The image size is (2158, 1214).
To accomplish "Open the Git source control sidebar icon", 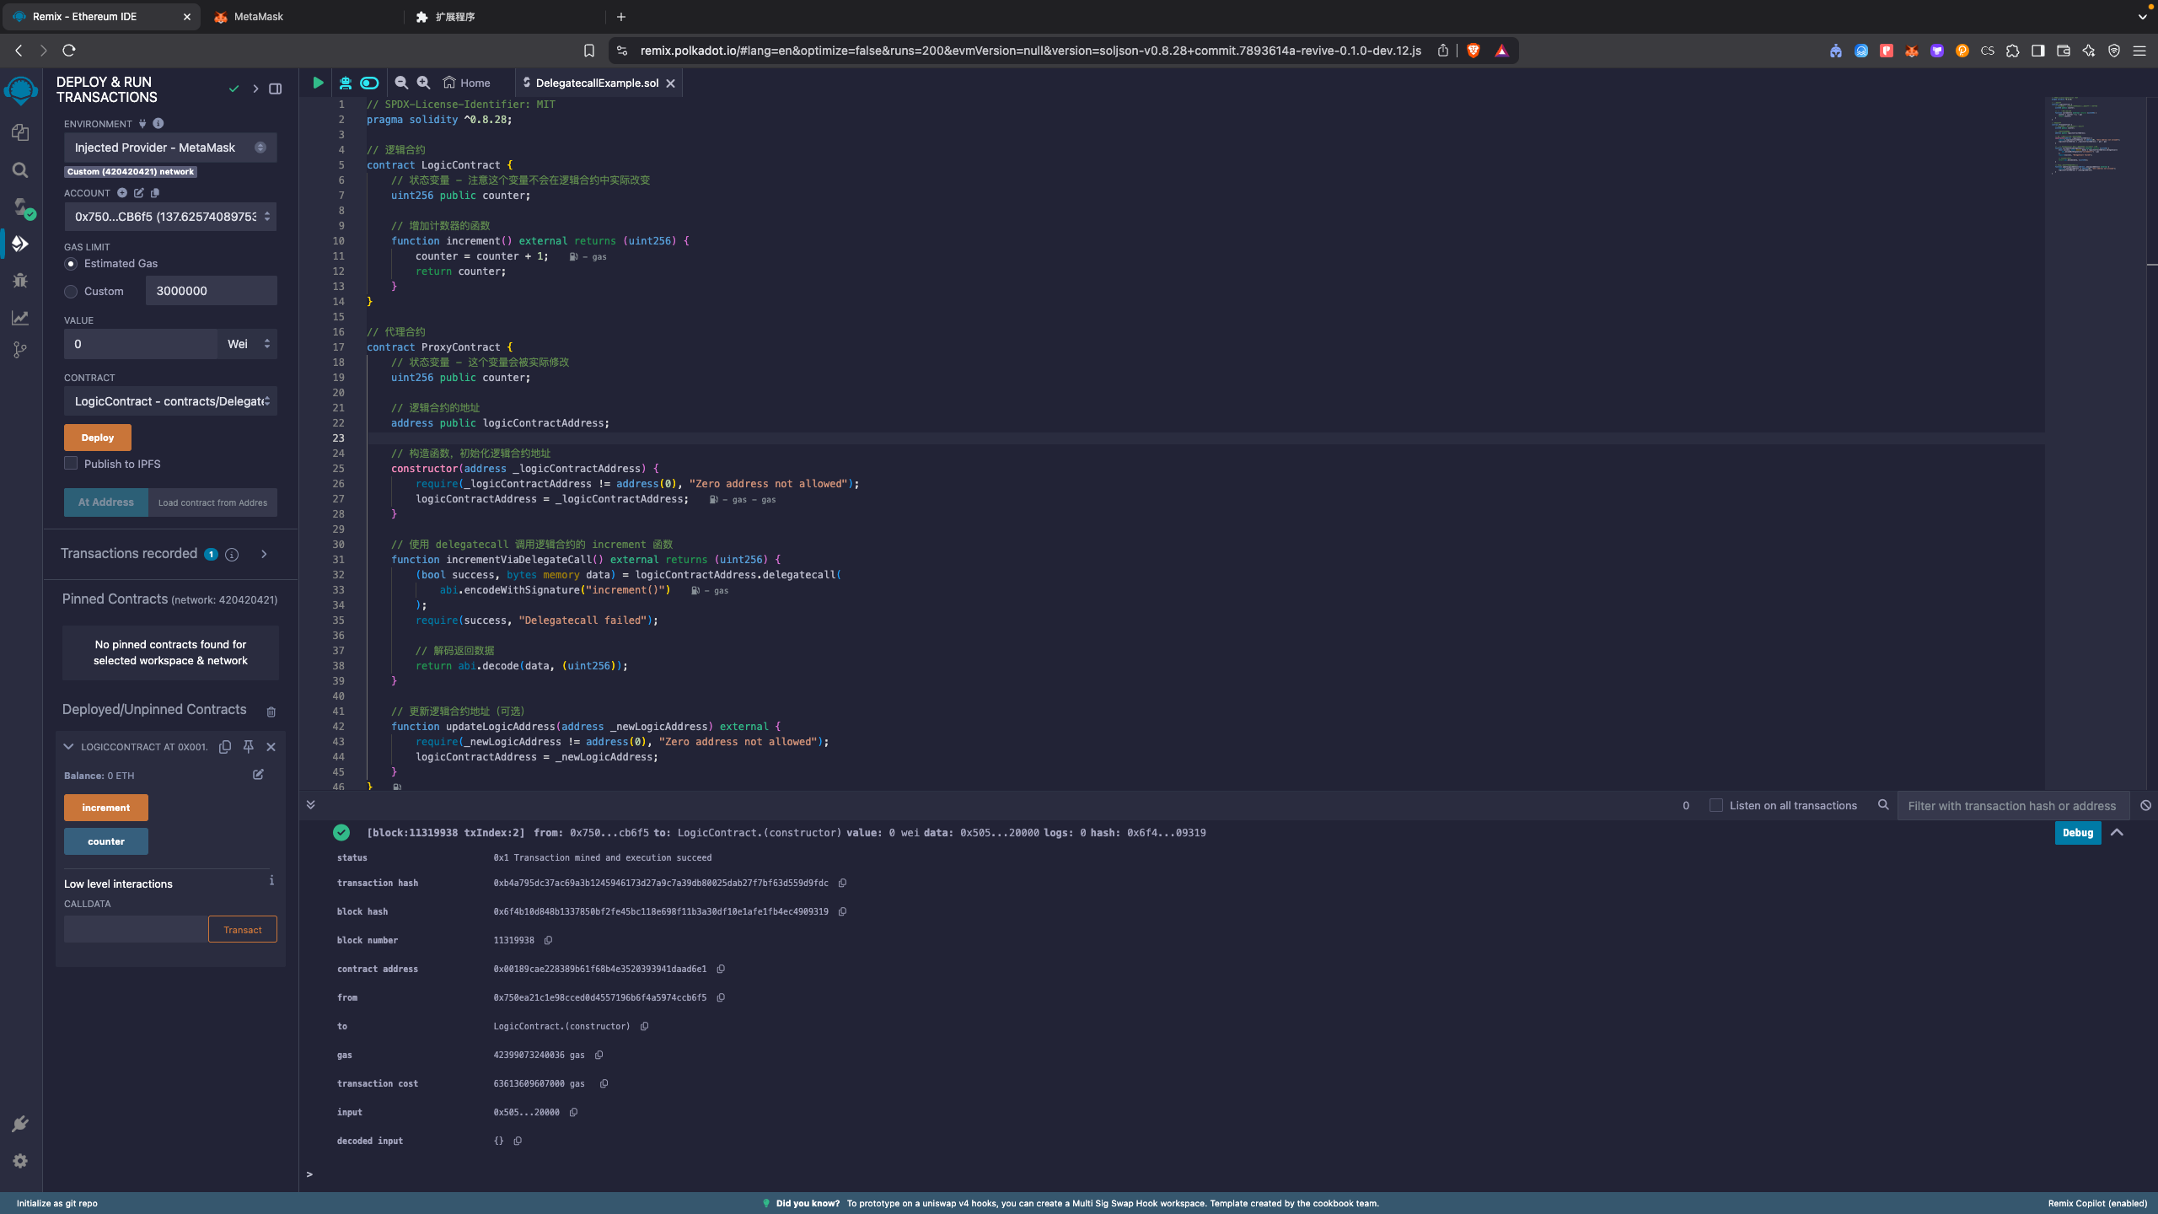I will [x=20, y=350].
